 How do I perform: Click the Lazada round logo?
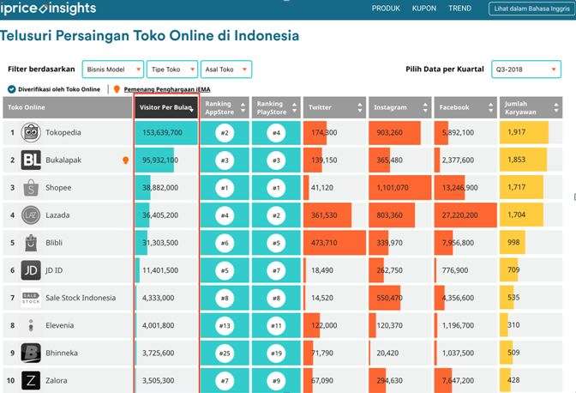pyautogui.click(x=31, y=215)
